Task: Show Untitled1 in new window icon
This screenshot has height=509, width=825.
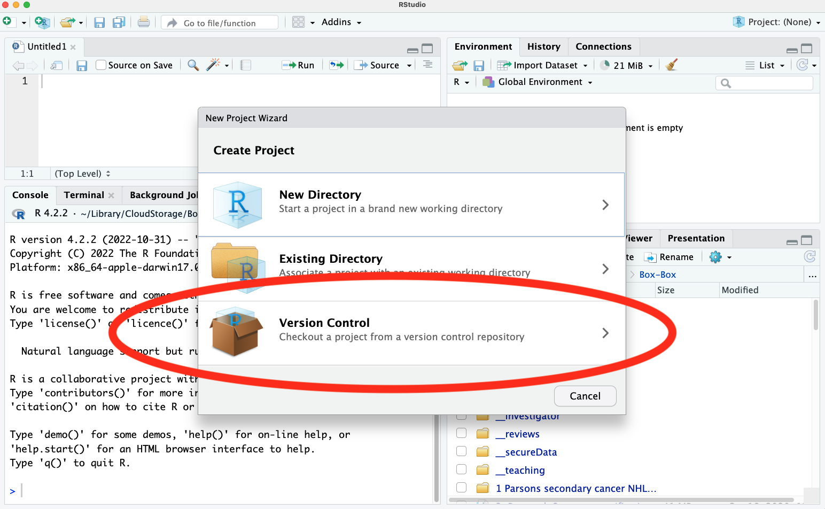Action: [57, 65]
